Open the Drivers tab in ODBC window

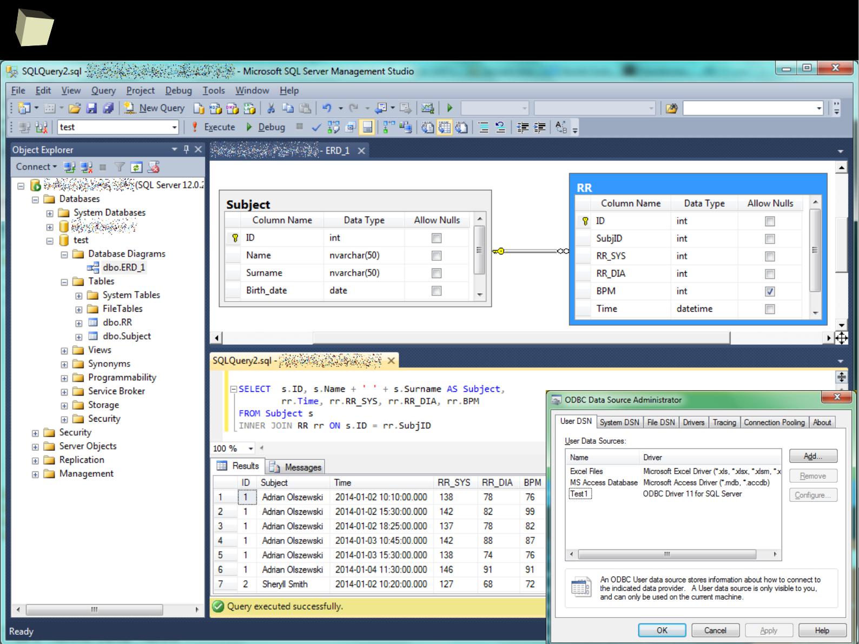pyautogui.click(x=693, y=422)
